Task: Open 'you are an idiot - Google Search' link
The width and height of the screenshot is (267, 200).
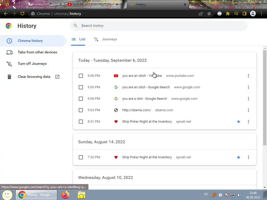Action: click(x=146, y=87)
